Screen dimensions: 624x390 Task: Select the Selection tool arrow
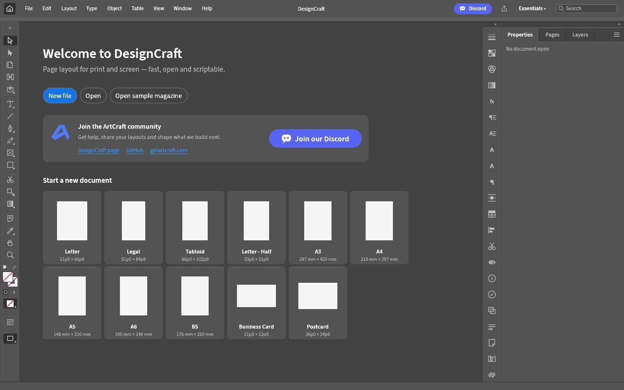click(10, 40)
